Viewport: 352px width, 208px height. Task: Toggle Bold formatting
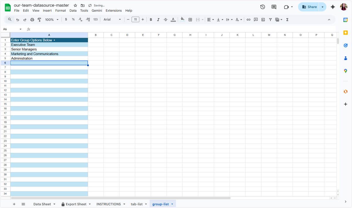[151, 20]
